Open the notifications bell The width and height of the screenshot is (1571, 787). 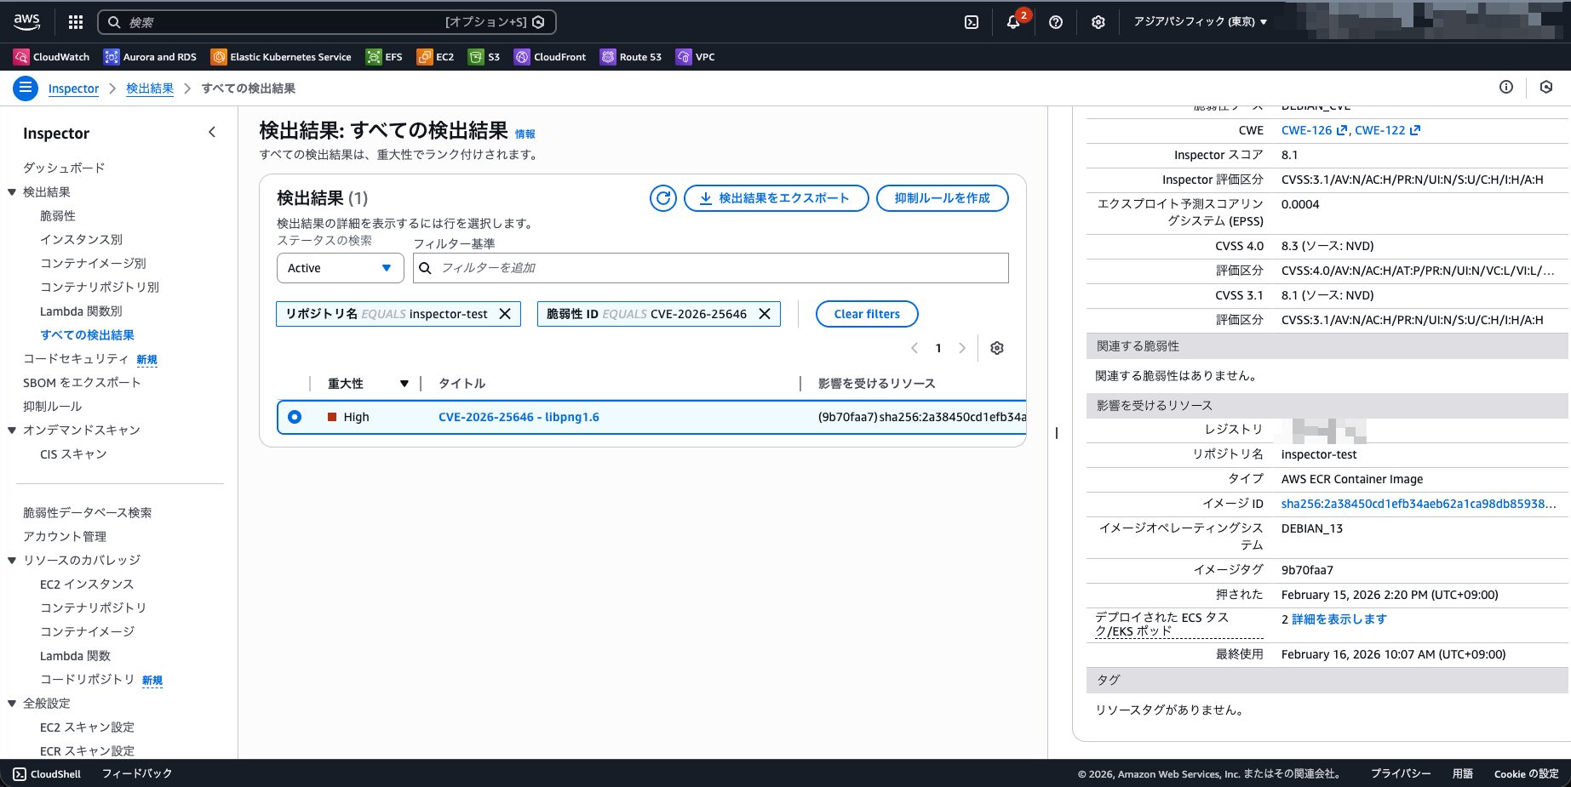click(x=1013, y=22)
